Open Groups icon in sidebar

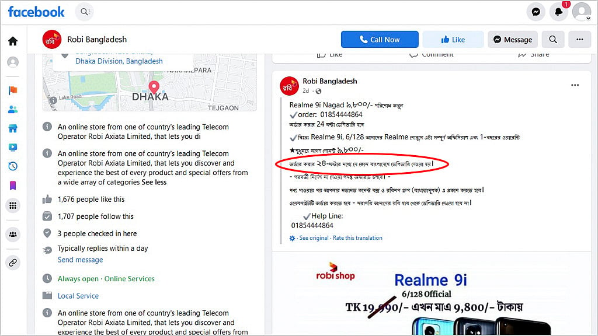tap(13, 235)
